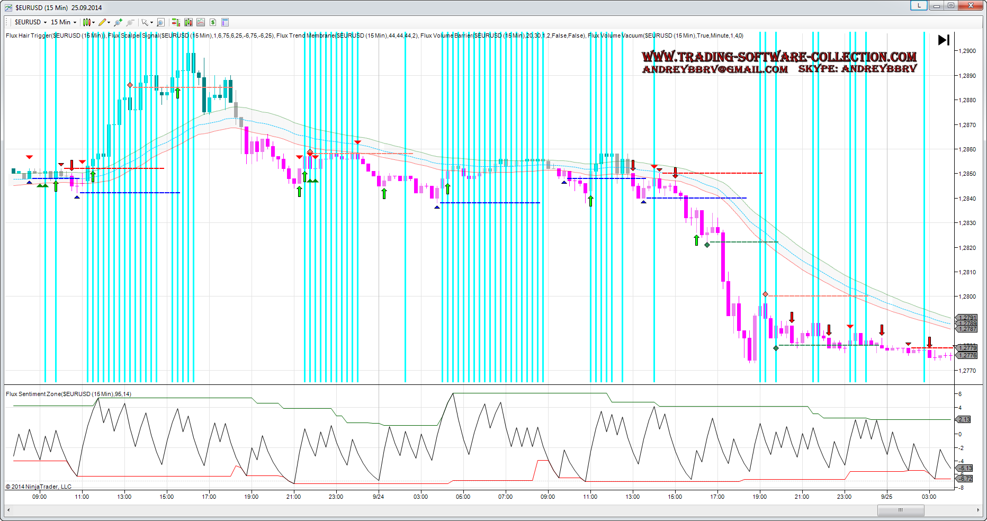
Task: Open the Data Series candlestick icon
Action: tap(188, 22)
